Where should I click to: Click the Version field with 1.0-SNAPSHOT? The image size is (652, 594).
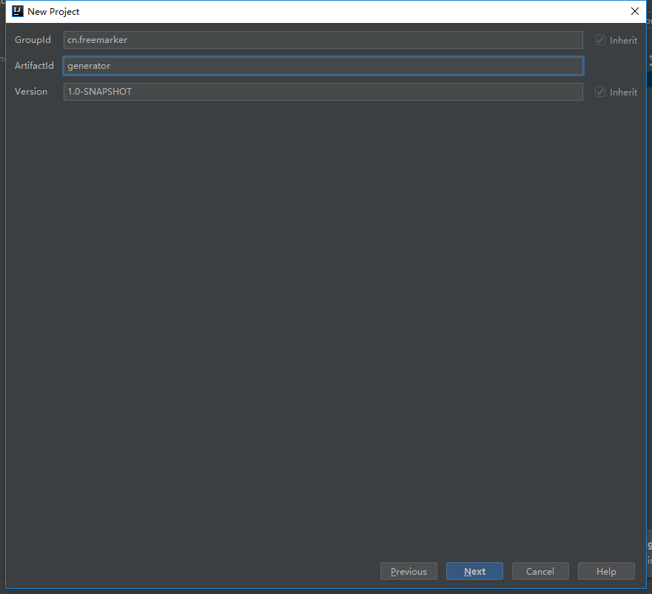coord(322,92)
